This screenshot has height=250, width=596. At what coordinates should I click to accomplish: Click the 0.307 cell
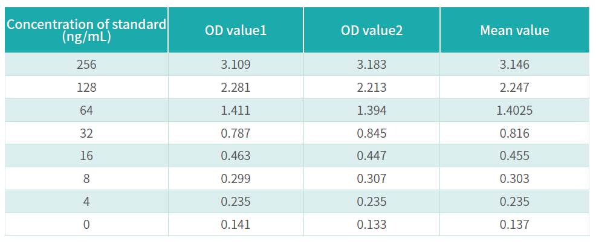[x=372, y=179]
